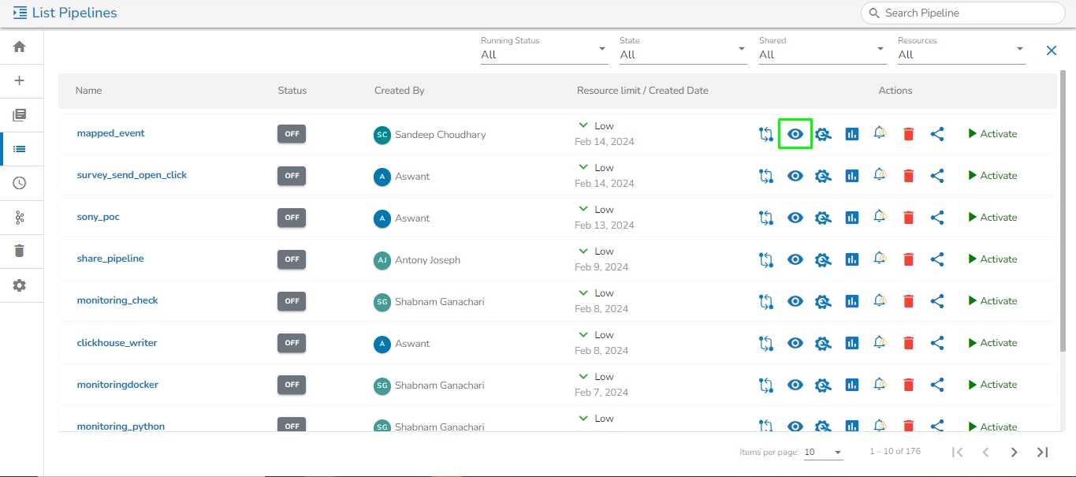
Task: Open the scheduler clock icon in sidebar
Action: click(20, 183)
